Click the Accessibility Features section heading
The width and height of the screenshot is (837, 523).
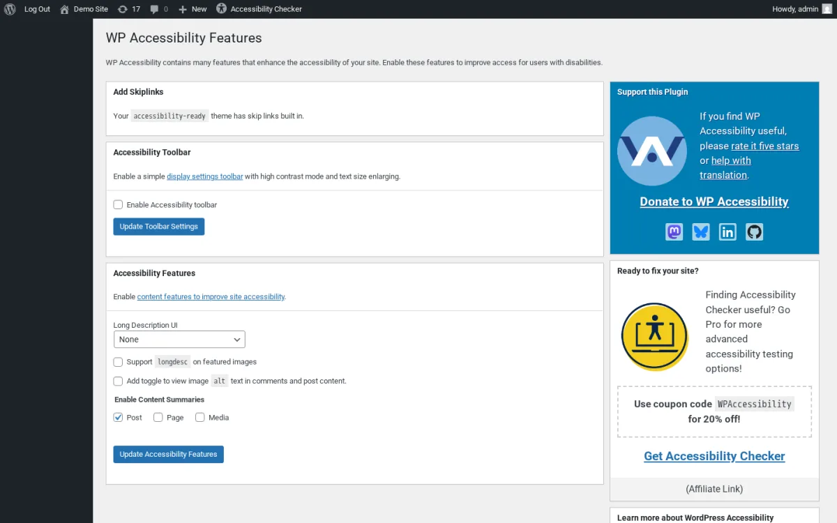coord(154,273)
